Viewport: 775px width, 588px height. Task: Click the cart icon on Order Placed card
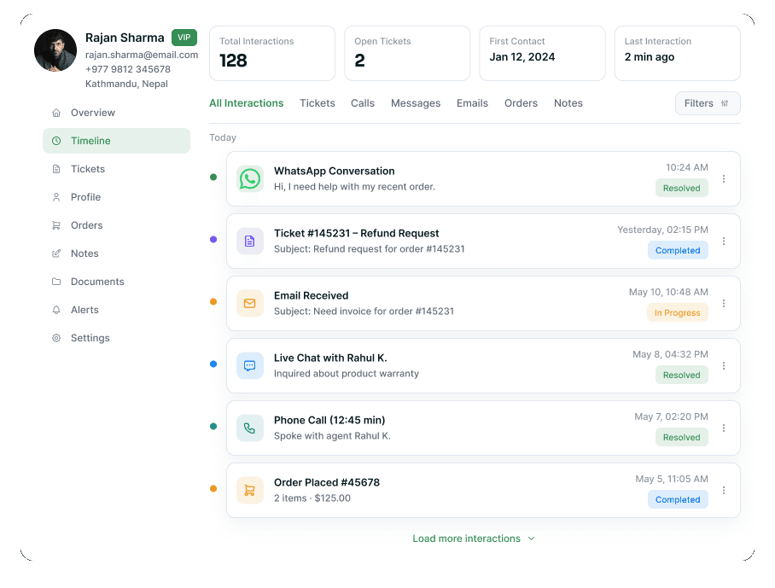click(x=249, y=490)
